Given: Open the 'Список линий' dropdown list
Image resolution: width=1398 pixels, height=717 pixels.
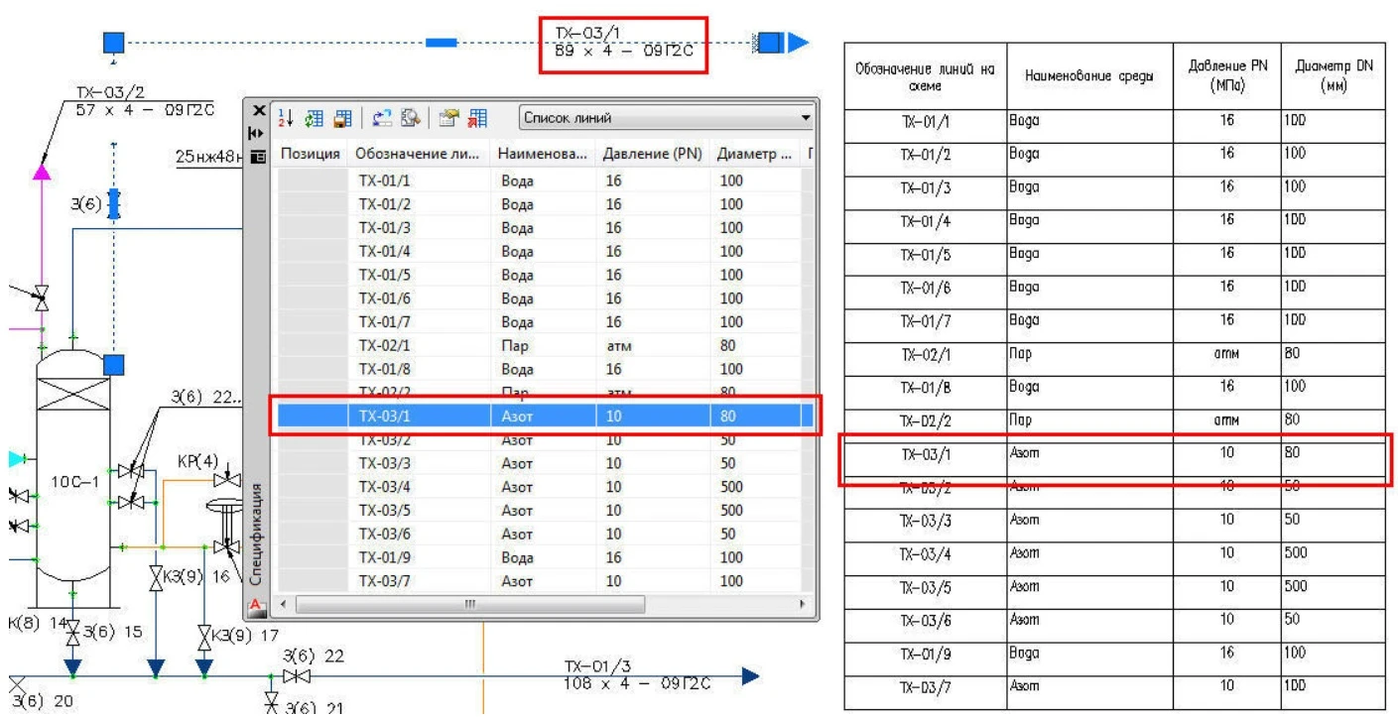Looking at the screenshot, I should (805, 119).
